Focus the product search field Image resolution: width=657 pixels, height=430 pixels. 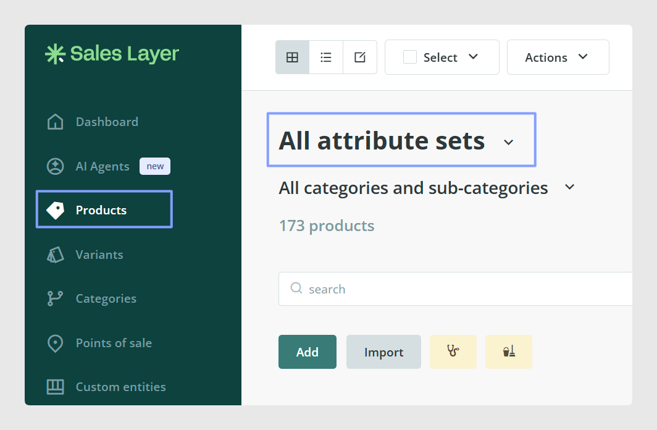[x=456, y=289]
